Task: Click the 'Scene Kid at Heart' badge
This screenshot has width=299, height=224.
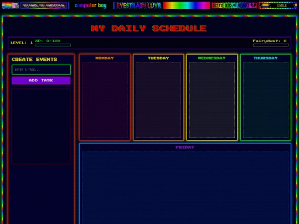Action: 234,6
